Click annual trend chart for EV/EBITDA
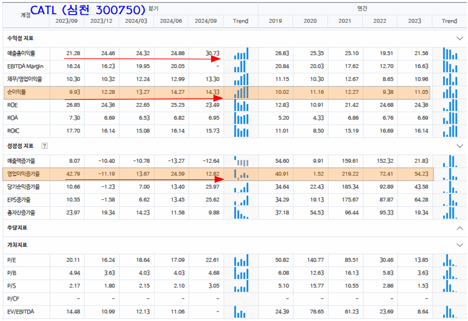 coord(449,311)
